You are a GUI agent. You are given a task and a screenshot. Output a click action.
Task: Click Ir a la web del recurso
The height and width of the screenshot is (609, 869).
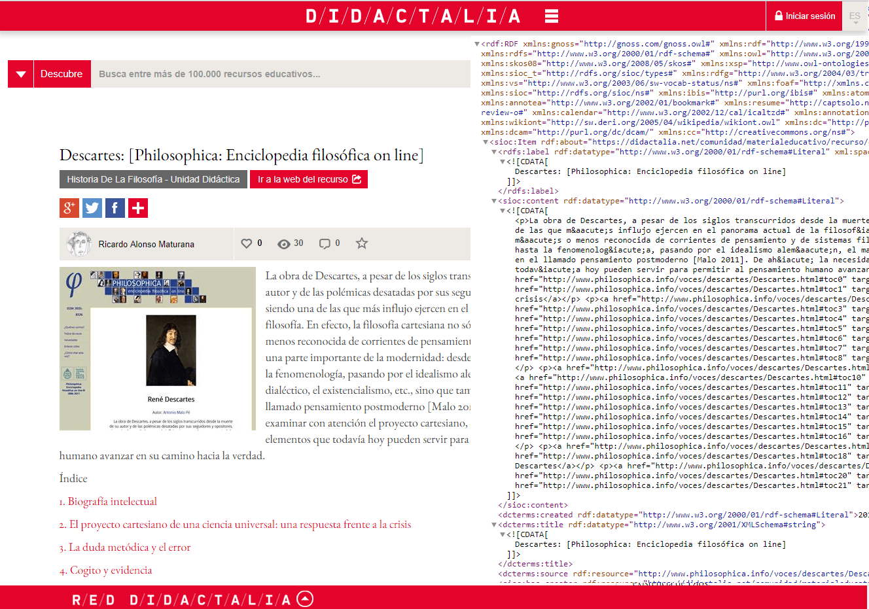pos(309,179)
